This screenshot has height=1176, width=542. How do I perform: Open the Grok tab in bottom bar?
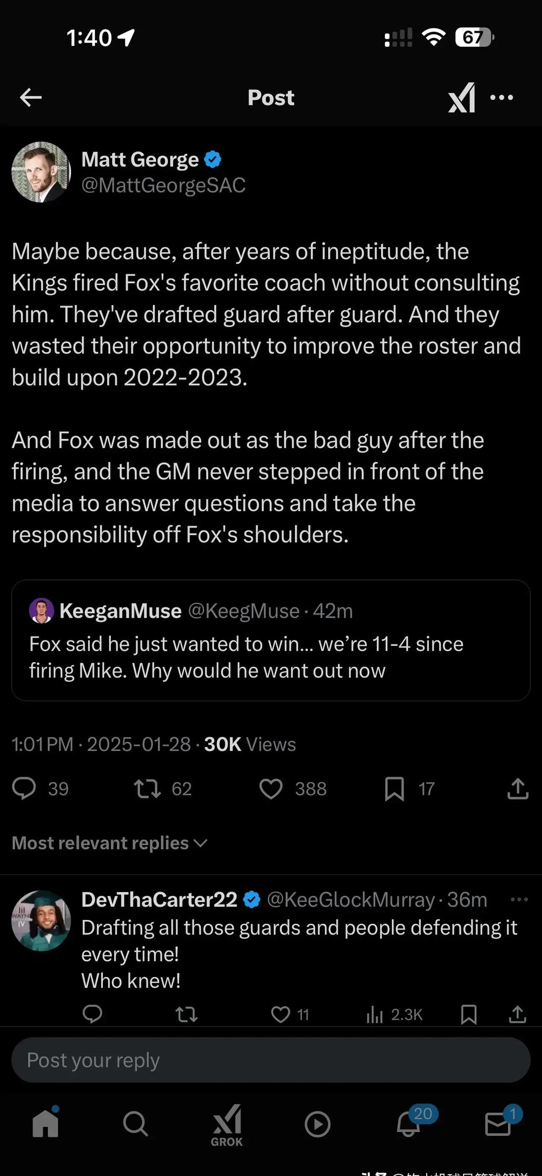(x=227, y=1125)
